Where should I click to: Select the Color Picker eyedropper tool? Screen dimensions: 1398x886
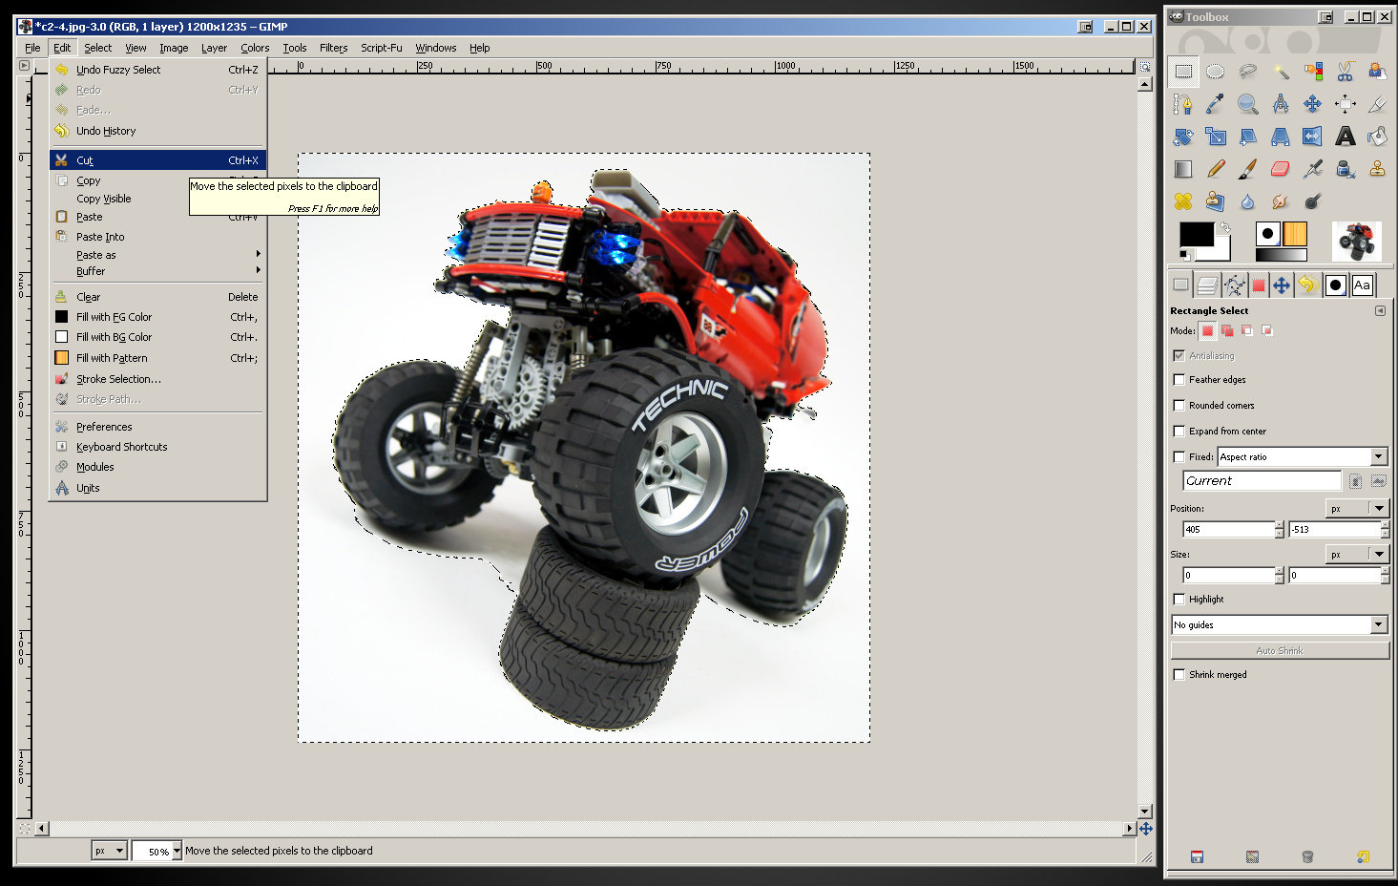click(1215, 104)
